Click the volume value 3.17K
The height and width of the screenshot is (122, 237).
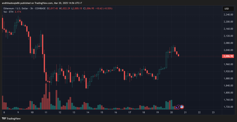point(18,12)
